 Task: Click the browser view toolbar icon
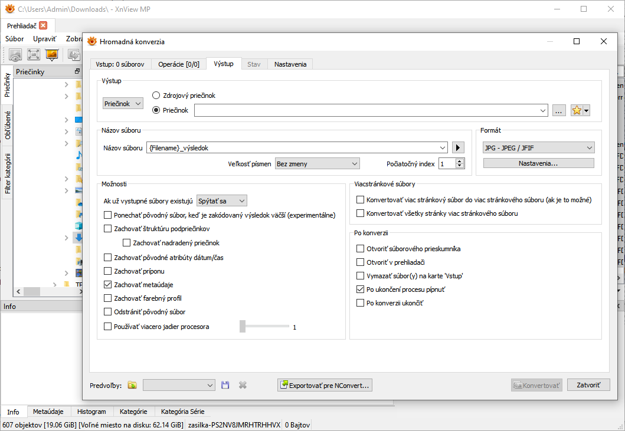15,55
